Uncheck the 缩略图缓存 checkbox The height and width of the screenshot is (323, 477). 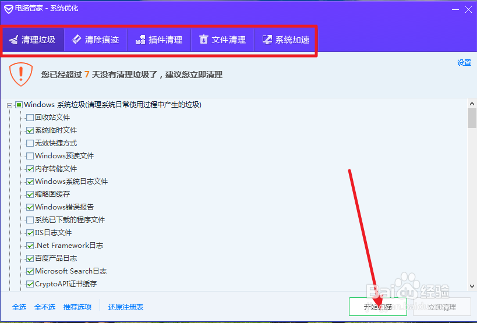30,194
